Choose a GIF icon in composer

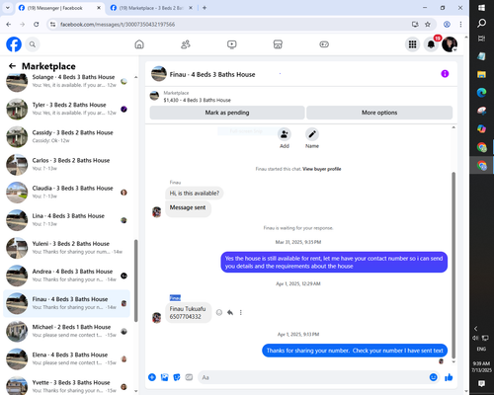point(189,377)
